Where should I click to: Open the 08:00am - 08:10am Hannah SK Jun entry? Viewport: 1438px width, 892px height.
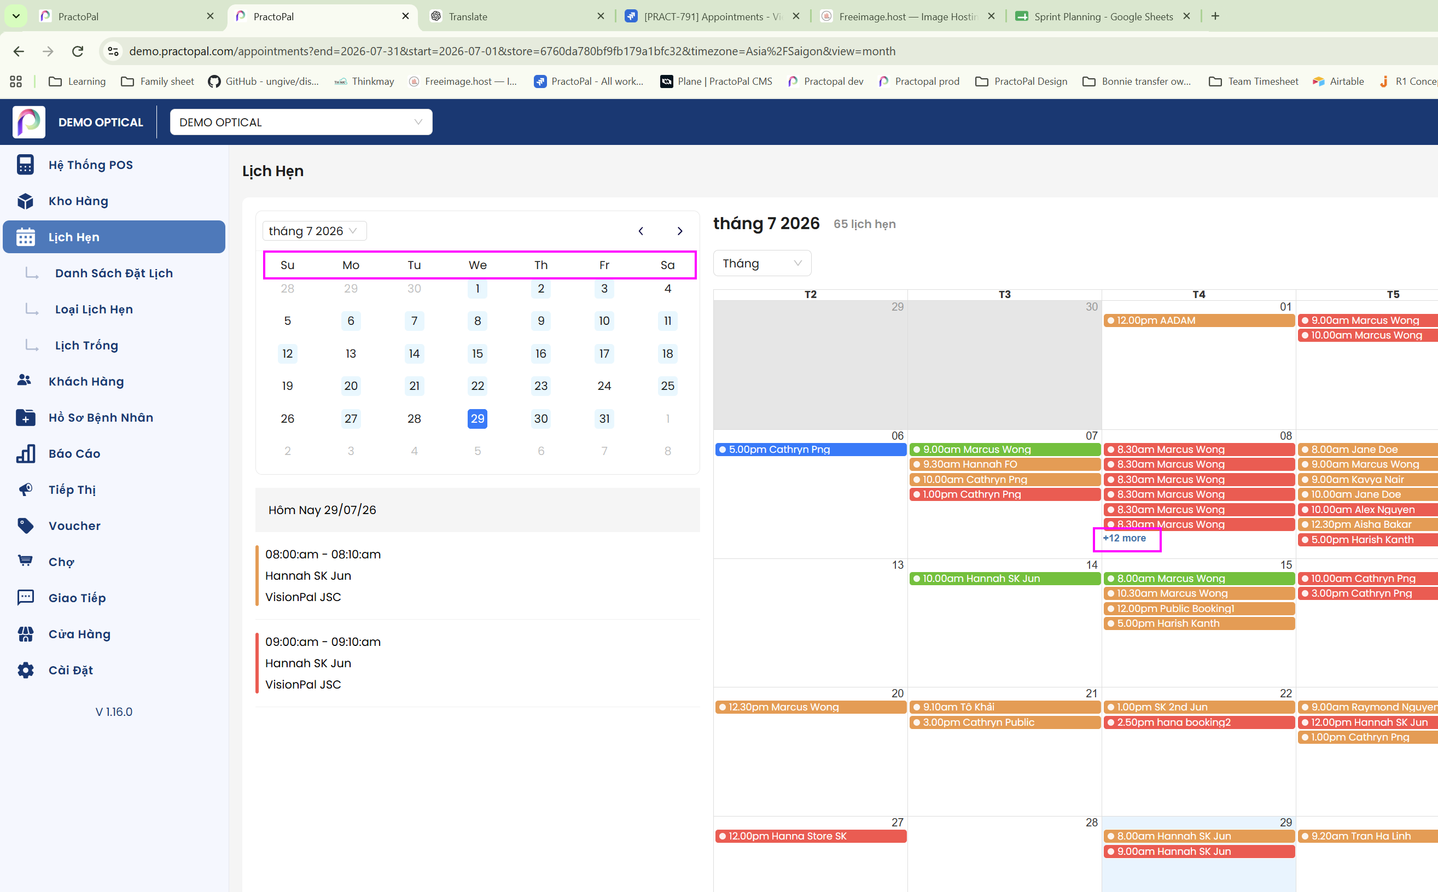coord(478,576)
